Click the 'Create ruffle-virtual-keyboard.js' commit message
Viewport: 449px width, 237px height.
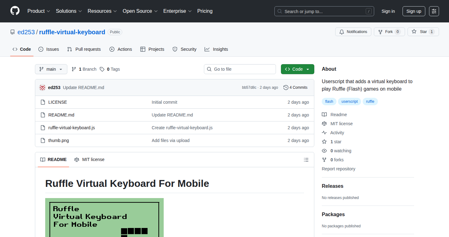(182, 128)
